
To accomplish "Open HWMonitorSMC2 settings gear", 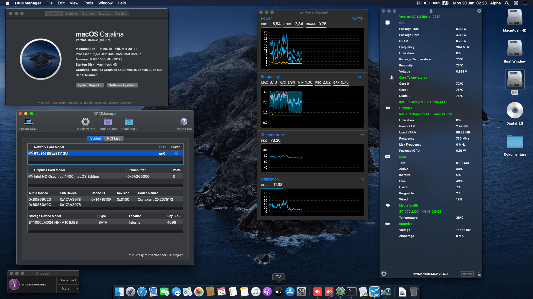I will coord(384,274).
